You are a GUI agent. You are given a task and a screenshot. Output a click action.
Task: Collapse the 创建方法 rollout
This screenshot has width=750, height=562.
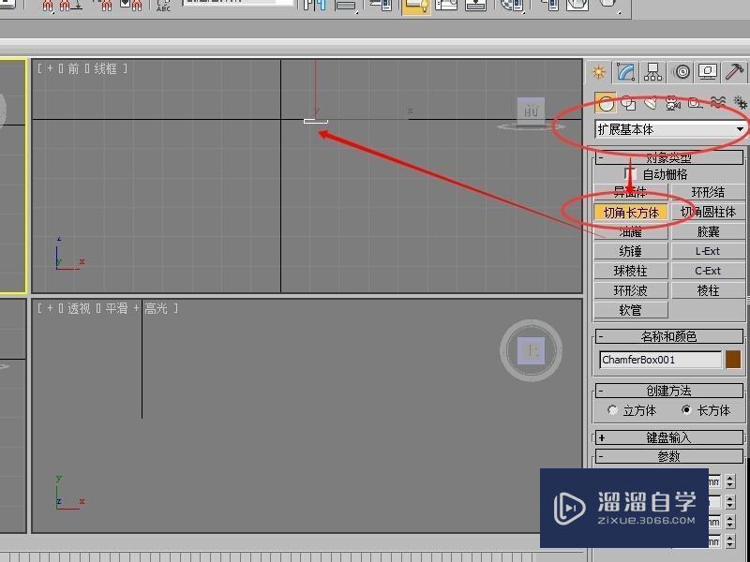pos(669,391)
